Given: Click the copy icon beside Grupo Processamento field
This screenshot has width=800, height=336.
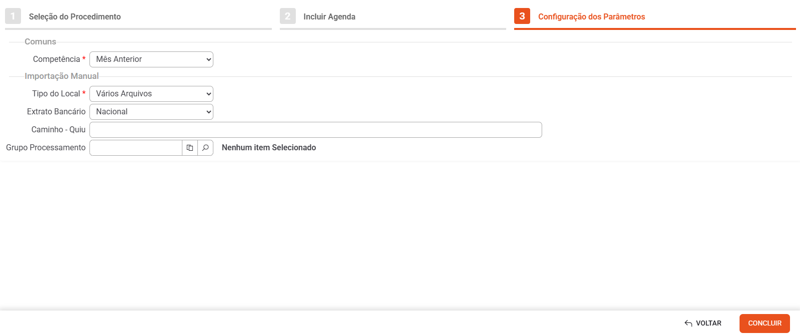Looking at the screenshot, I should click(190, 148).
